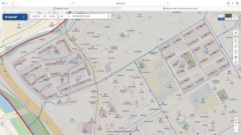The image size is (241, 135).
Task: Select the drawing pencil tool
Action: [x=236, y=46]
